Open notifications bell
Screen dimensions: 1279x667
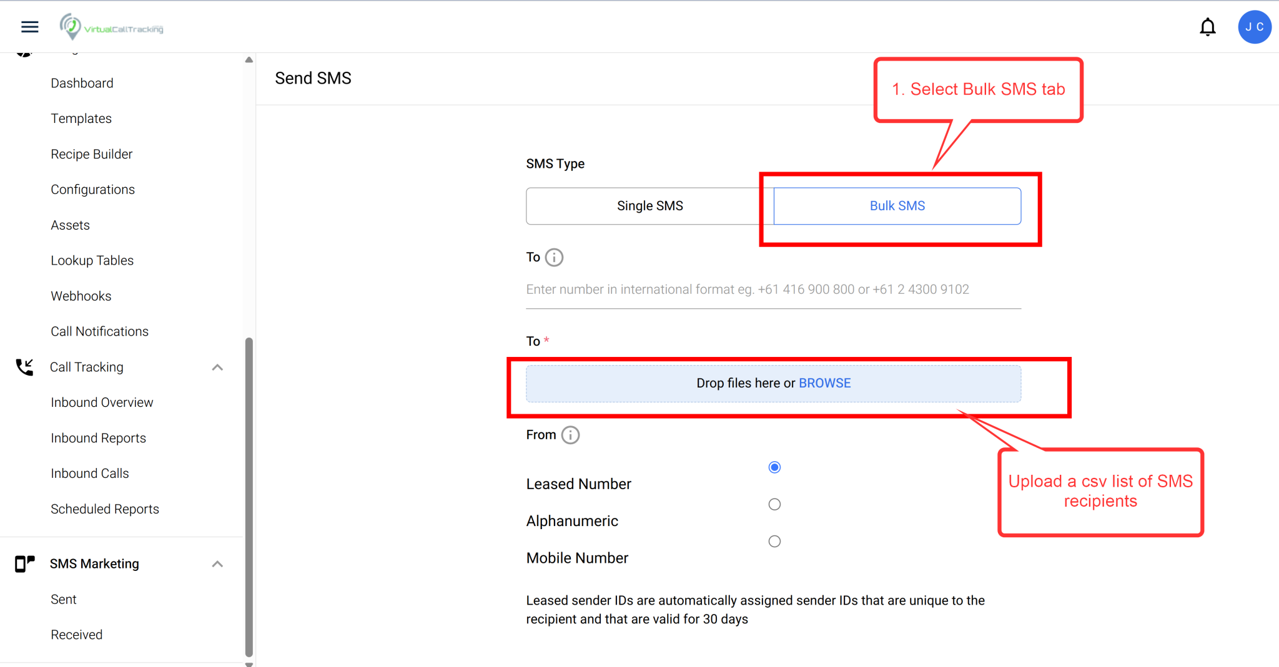(1208, 27)
